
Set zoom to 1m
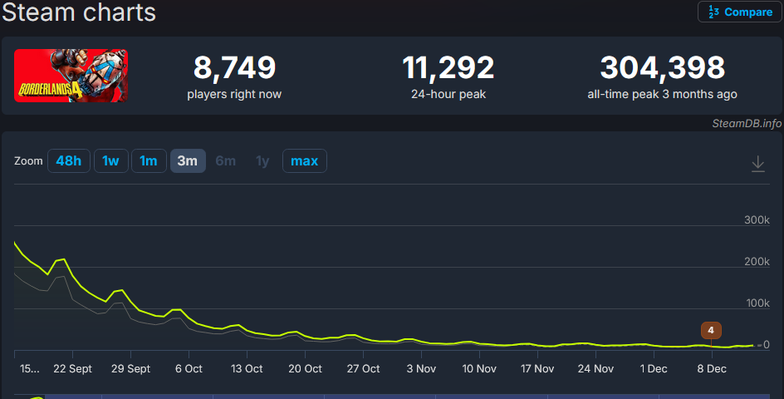[149, 160]
